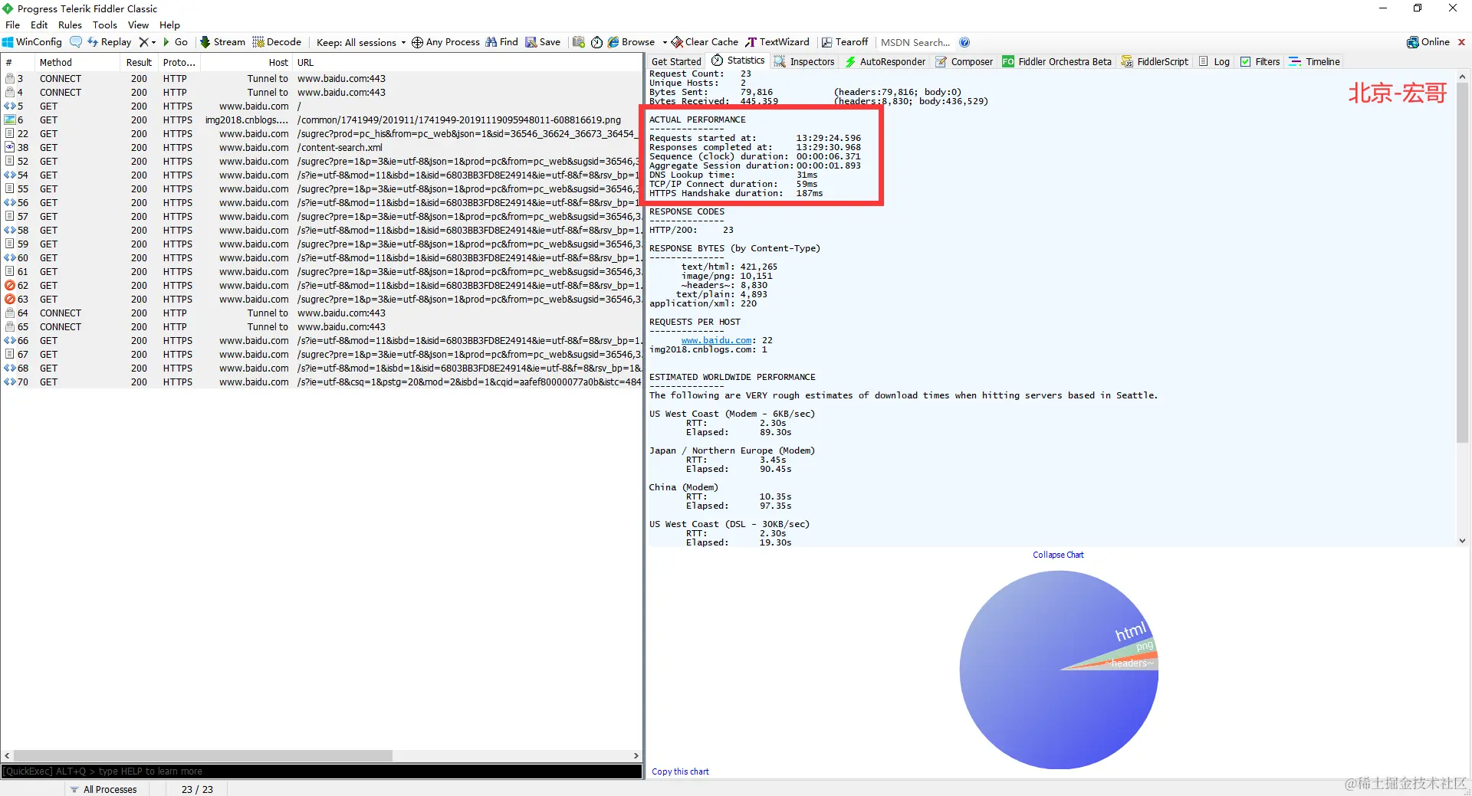Open the AutoResponder tab
This screenshot has height=796, width=1472.
tap(886, 62)
